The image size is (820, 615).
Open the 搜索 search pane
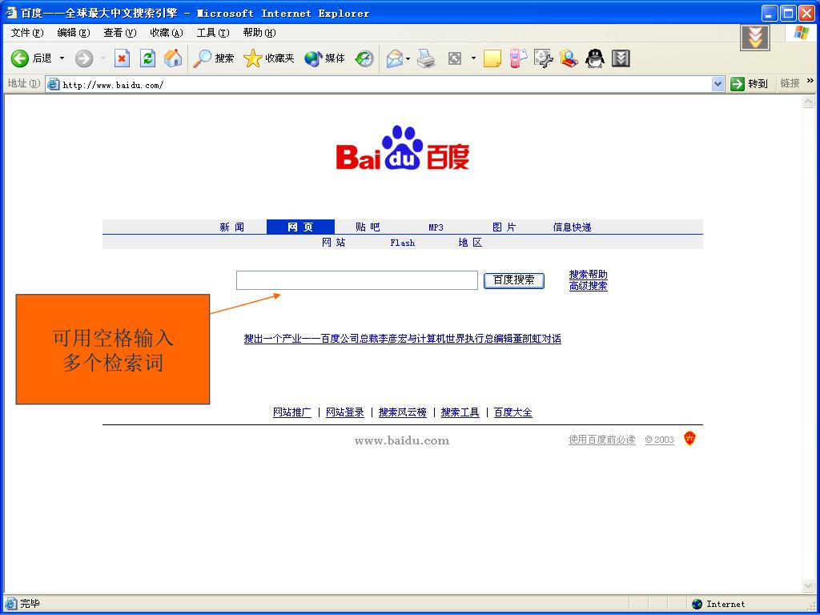click(x=213, y=58)
